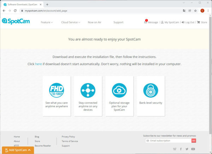This screenshot has height=154, width=212.
Task: Open the Terms of Service link
Action: coord(70,141)
